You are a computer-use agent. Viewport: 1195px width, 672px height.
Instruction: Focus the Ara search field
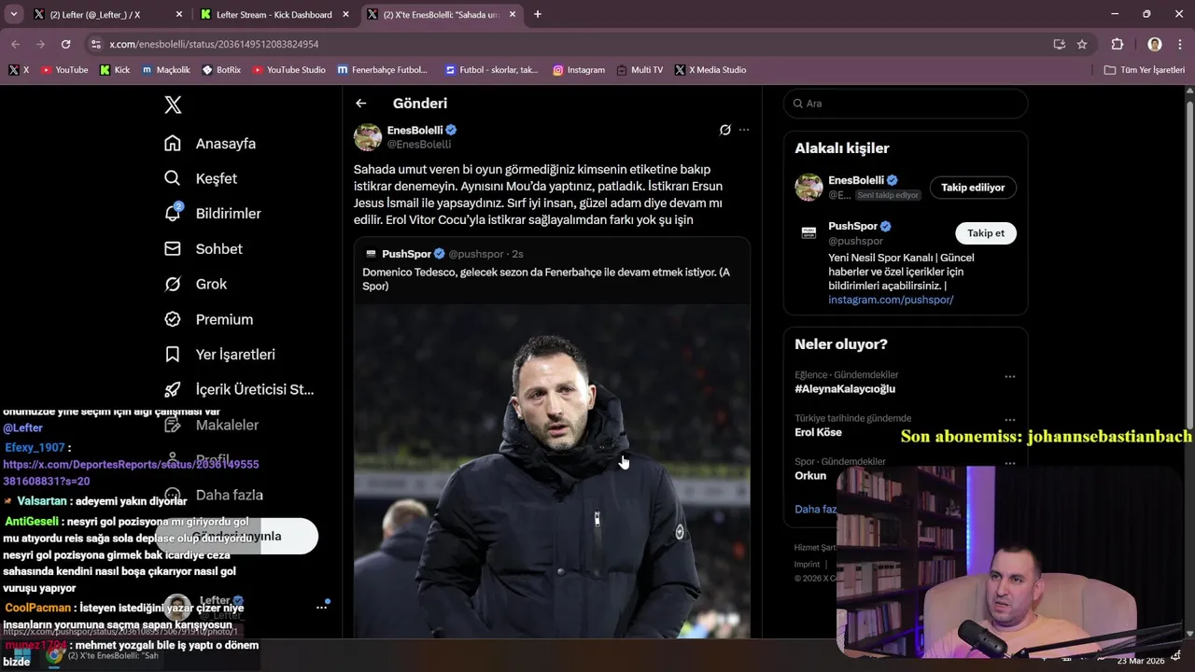(x=906, y=104)
